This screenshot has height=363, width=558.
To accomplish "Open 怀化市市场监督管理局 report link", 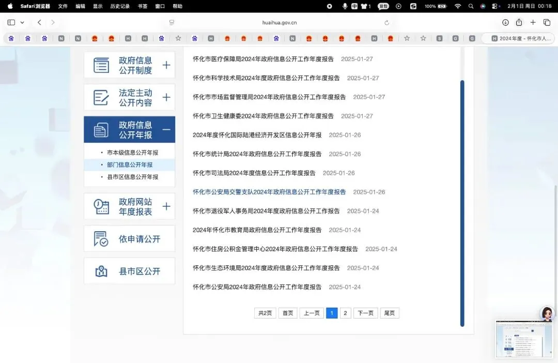I will point(269,97).
